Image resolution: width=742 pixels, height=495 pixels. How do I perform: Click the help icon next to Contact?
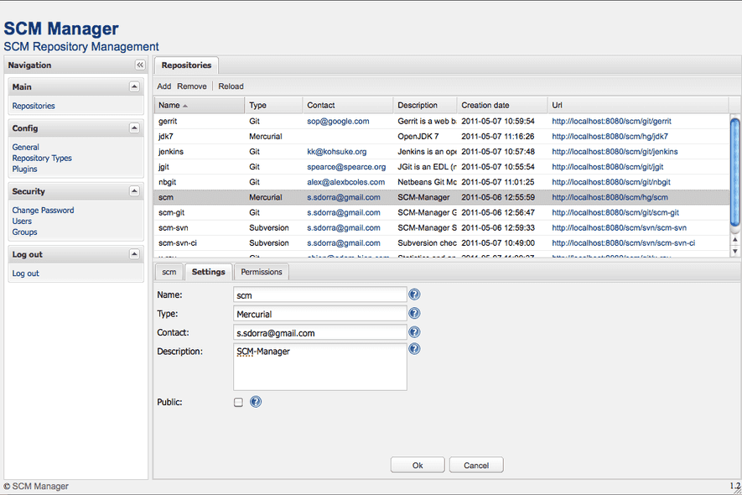(x=413, y=331)
